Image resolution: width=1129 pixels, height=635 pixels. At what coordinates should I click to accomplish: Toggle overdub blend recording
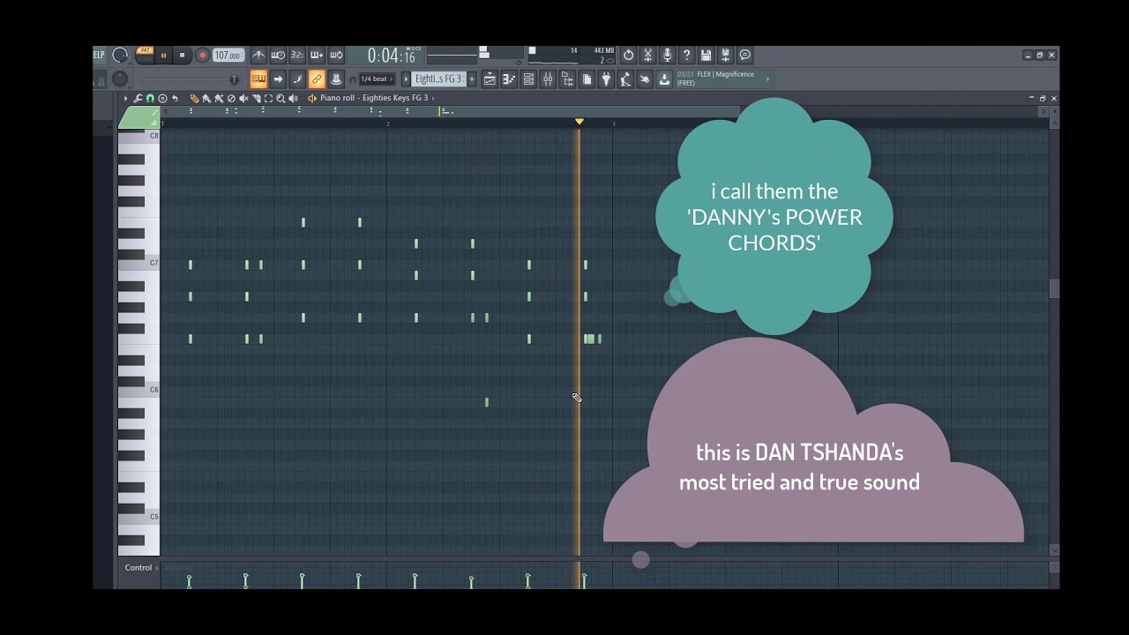(317, 55)
